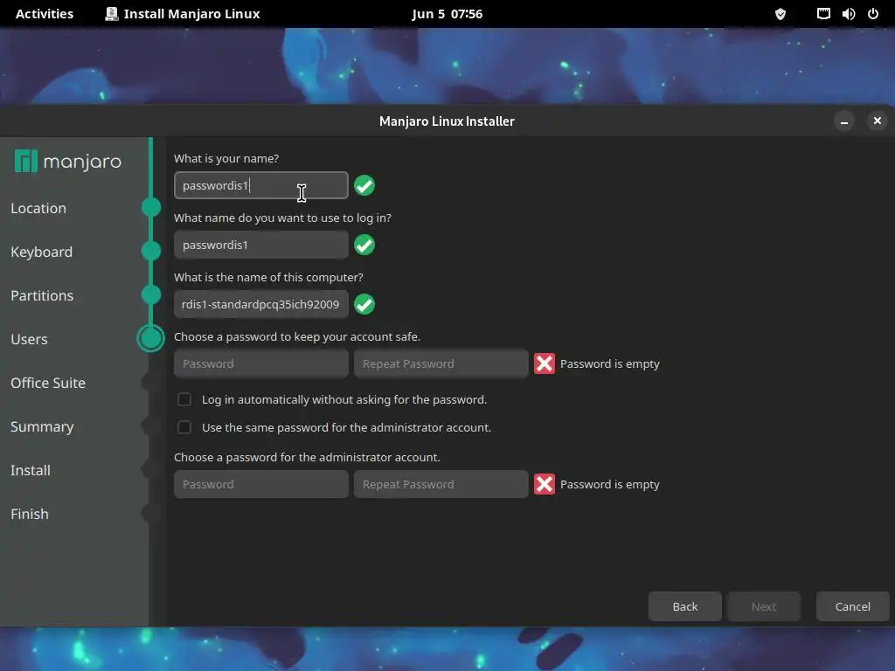Screen dimensions: 895x671
Task: Click the user account Password field
Action: (x=260, y=363)
